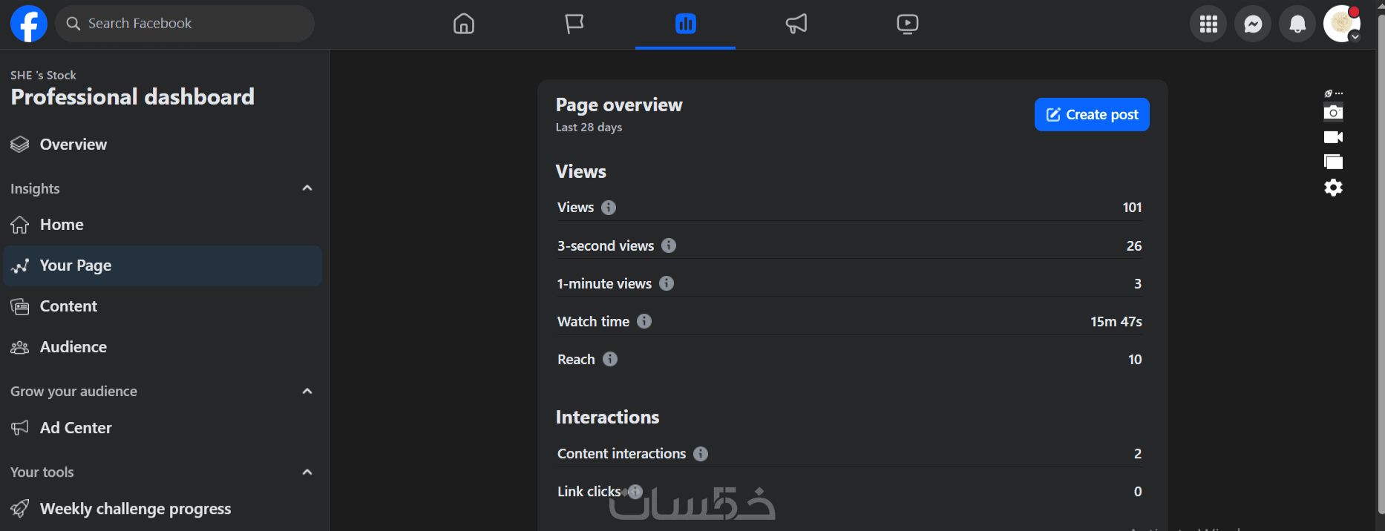Click the Overview layers icon
Screen dimensions: 1385x531
[x=20, y=145]
